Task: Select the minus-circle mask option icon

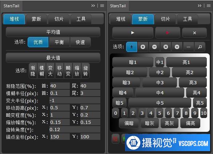Action: [x=154, y=47]
